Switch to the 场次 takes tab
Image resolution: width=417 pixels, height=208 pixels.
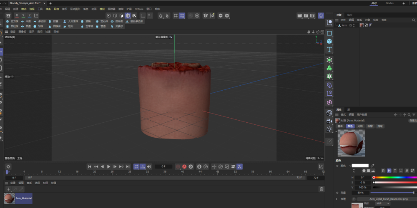[349, 15]
